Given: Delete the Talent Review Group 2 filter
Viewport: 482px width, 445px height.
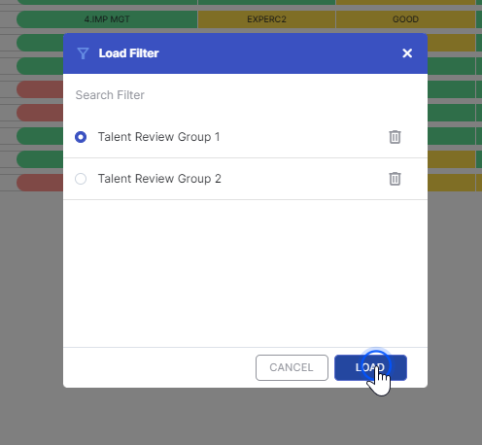Looking at the screenshot, I should tap(395, 179).
